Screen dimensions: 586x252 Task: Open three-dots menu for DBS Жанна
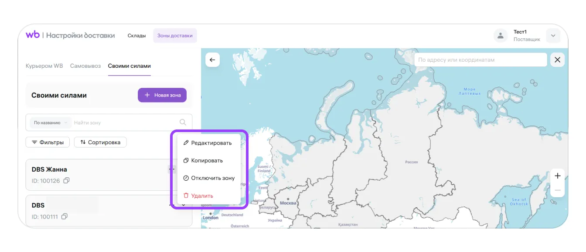pos(172,169)
